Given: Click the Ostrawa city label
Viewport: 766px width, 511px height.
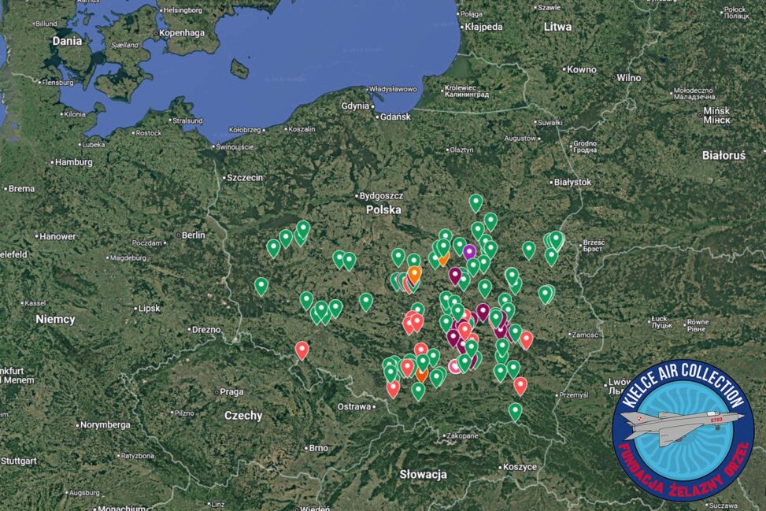Looking at the screenshot, I should 353,407.
